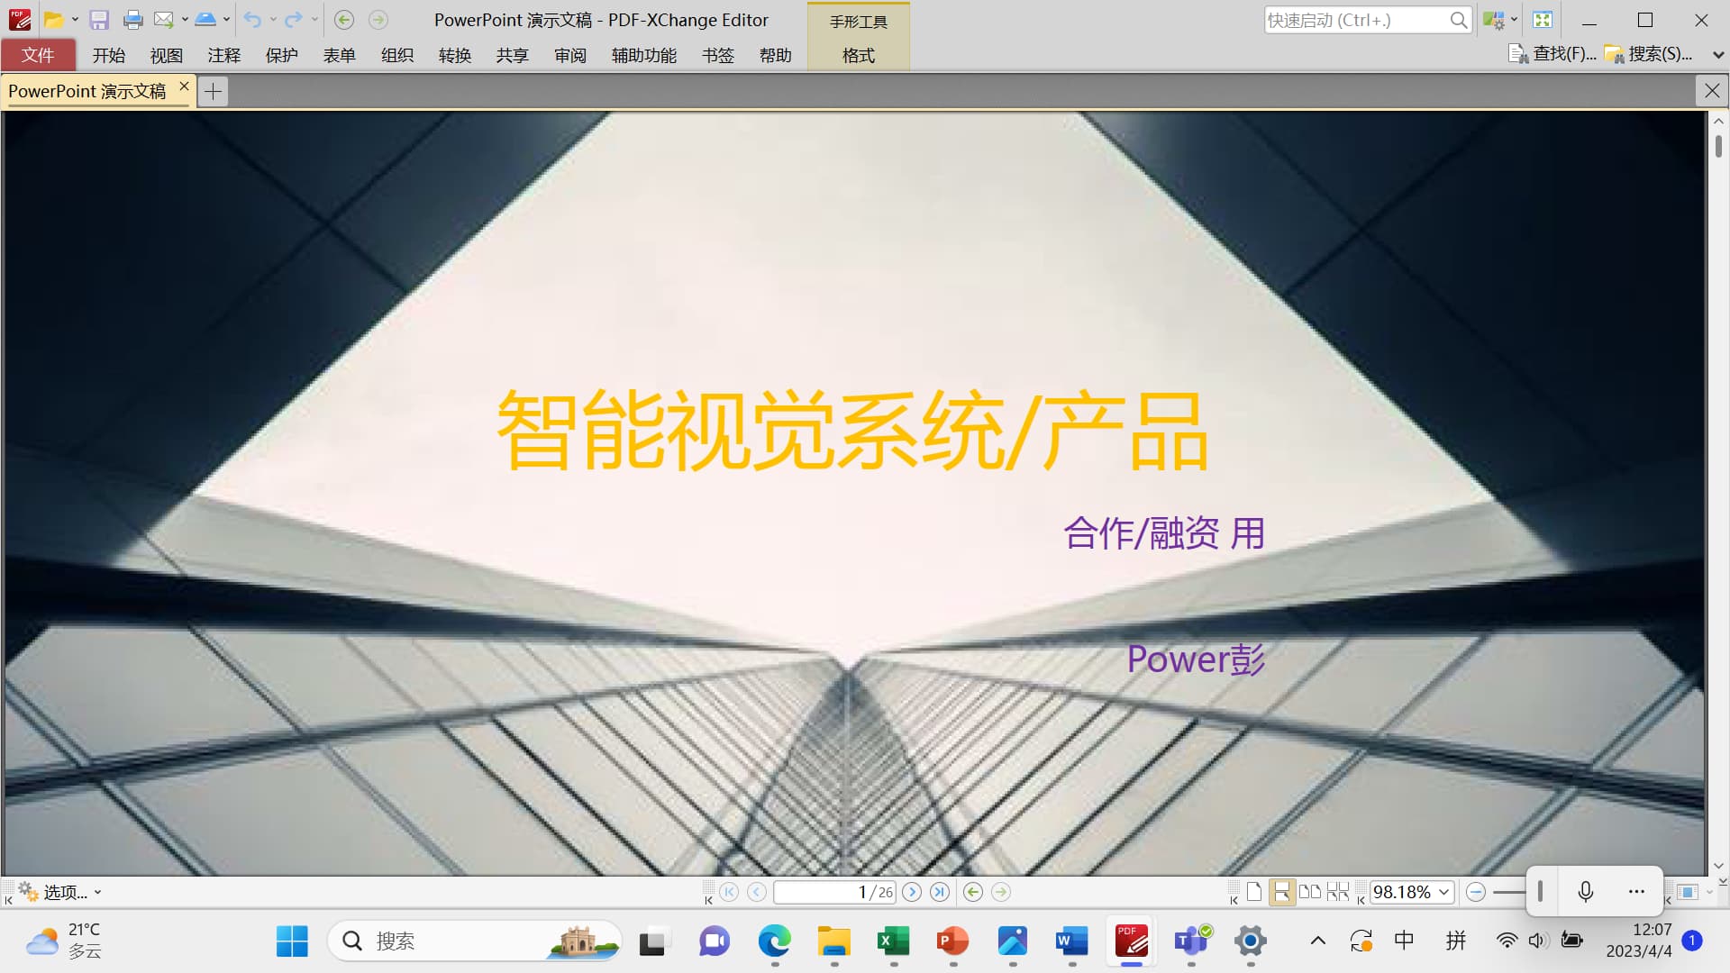1730x973 pixels.
Task: Switch to the 格式 ribbon tab
Action: (858, 55)
